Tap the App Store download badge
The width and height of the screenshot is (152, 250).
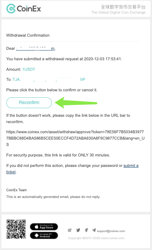(44, 227)
